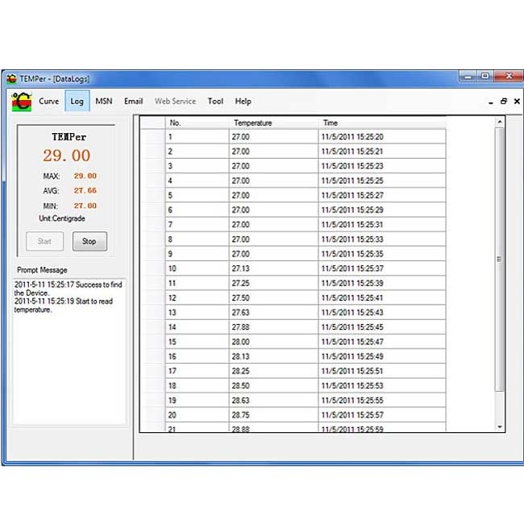The image size is (524, 524).
Task: Click the No. column header
Action: (176, 123)
